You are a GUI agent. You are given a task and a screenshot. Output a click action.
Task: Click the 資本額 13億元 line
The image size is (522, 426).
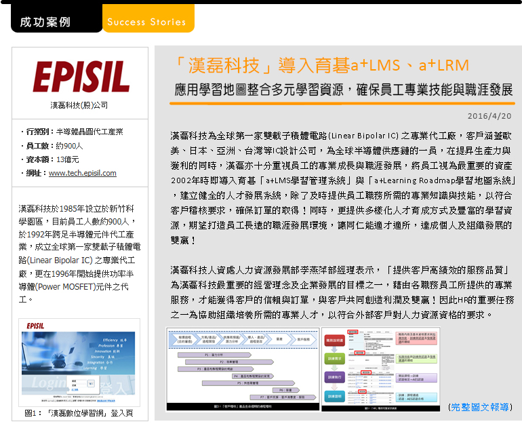50,159
